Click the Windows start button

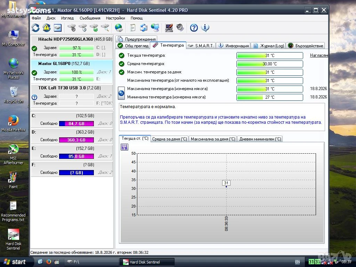coord(15,262)
